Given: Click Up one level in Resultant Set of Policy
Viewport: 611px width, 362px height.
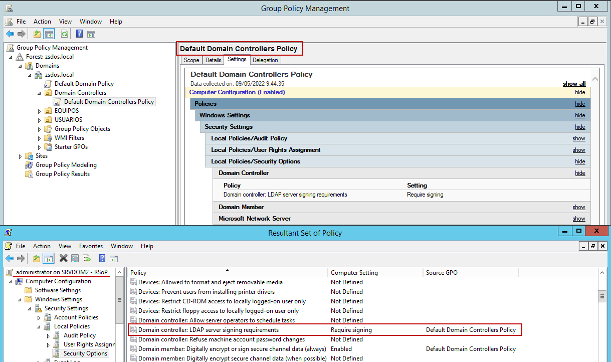Looking at the screenshot, I should click(37, 259).
